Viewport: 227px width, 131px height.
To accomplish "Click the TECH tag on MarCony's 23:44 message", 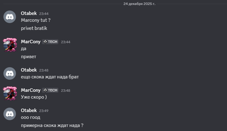I will click(x=50, y=42).
